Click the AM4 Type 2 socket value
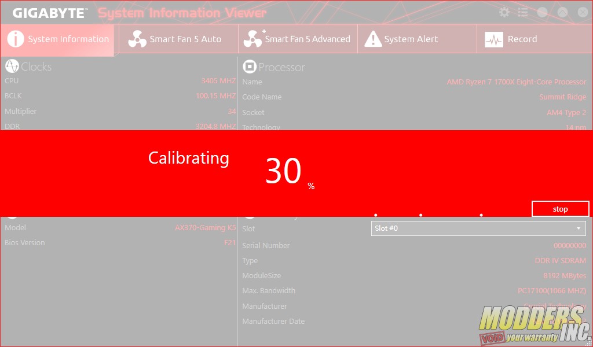The image size is (593, 347). coord(566,113)
